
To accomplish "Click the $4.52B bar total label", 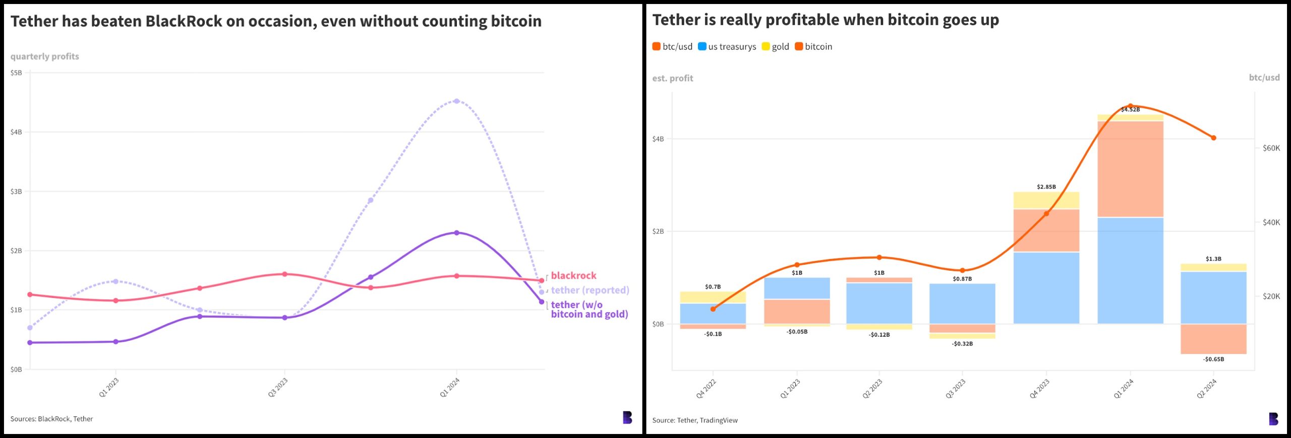I will coord(1130,109).
